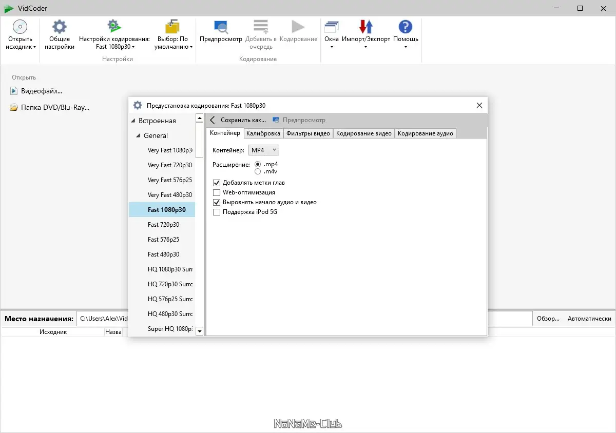Viewport: 616px width, 433px height.
Task: Click the DVD/Blu-Ray folder icon
Action: (x=14, y=108)
